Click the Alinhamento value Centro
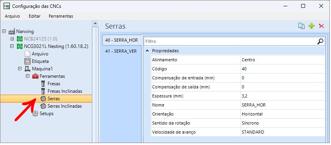The height and width of the screenshot is (145, 331). coord(283,60)
